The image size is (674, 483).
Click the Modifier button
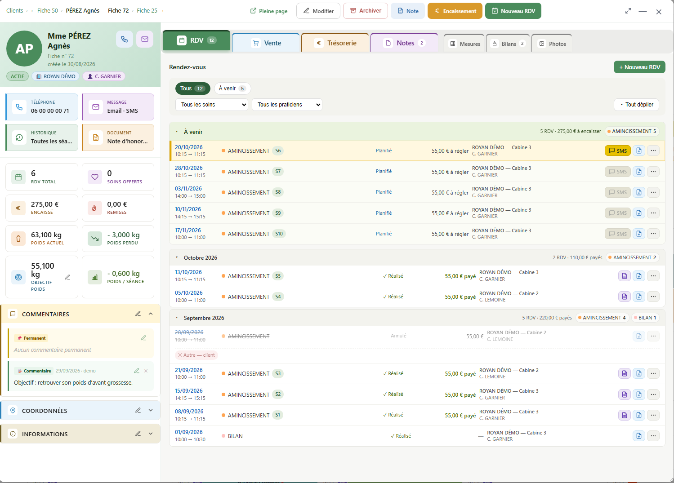[x=318, y=11]
